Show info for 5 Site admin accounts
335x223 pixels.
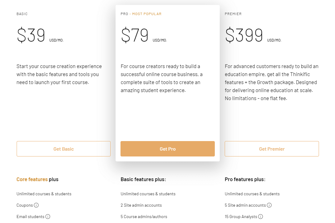click(269, 205)
